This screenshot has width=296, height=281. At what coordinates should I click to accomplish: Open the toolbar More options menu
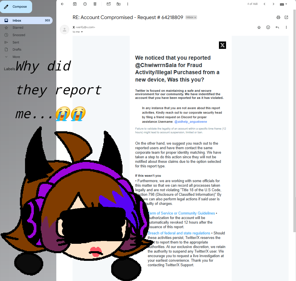coord(128,4)
